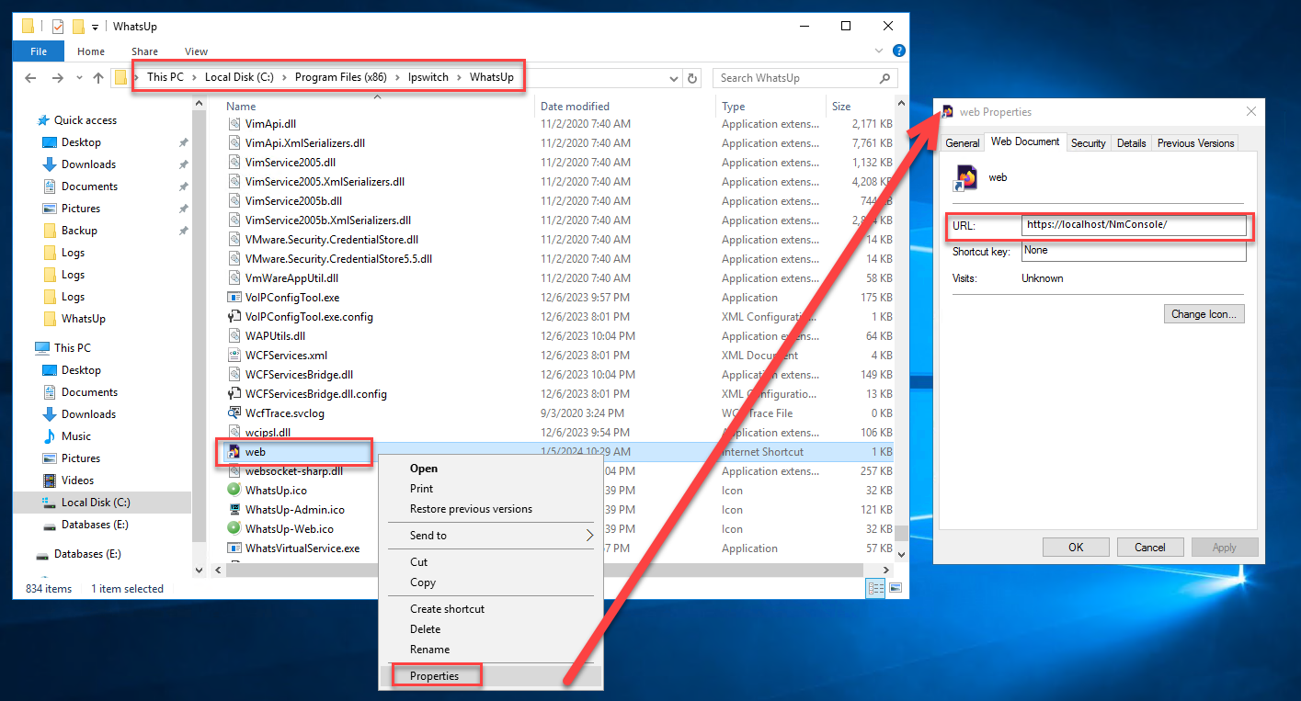Expand the Send to submenu arrow
1301x701 pixels.
click(x=589, y=536)
